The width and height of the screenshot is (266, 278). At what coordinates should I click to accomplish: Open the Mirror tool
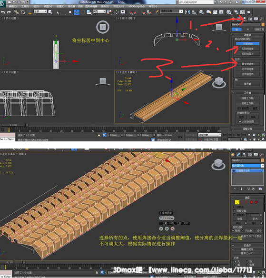[x=187, y=12]
